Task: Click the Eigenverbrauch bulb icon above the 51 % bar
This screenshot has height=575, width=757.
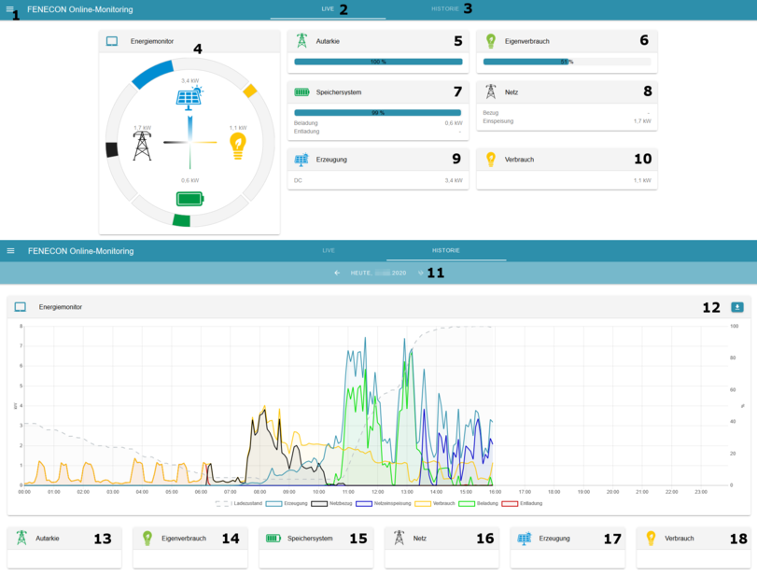Action: click(x=490, y=41)
